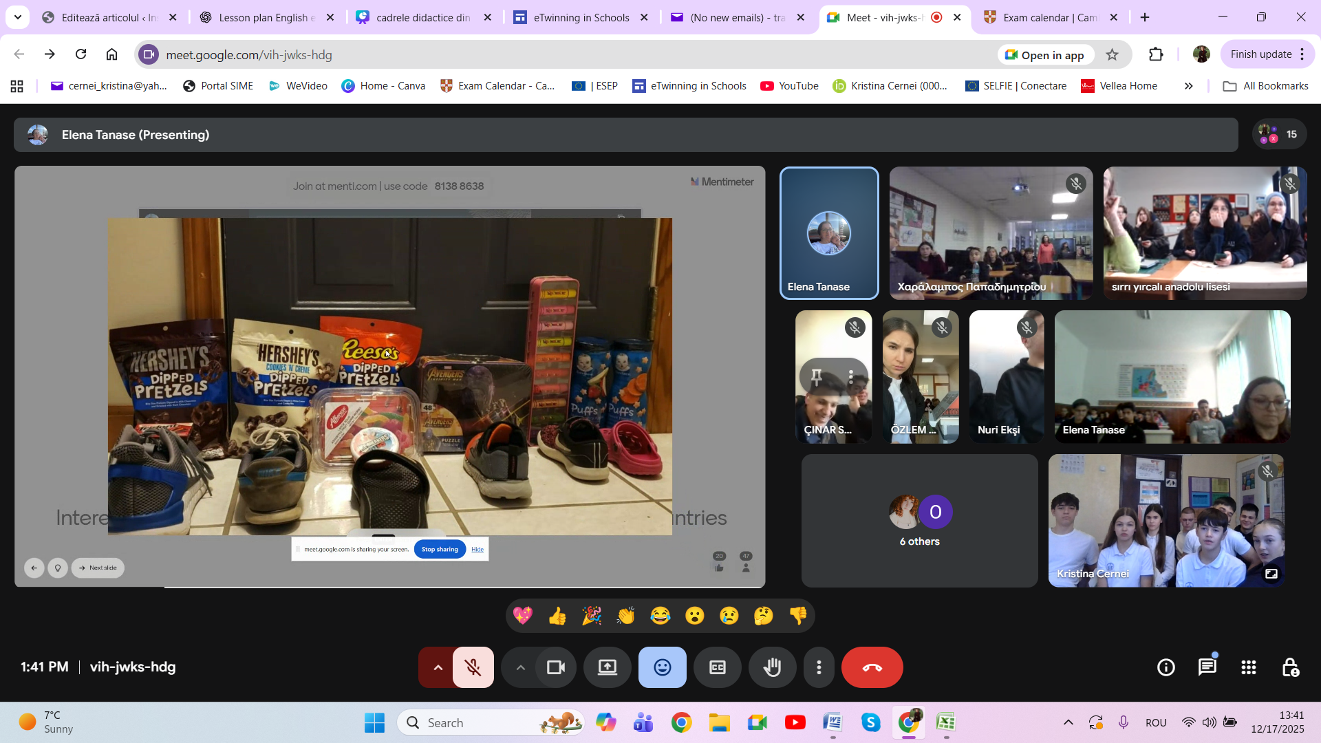The height and width of the screenshot is (743, 1321).
Task: Switch to Exam calendar browser tab
Action: pyautogui.click(x=1049, y=17)
